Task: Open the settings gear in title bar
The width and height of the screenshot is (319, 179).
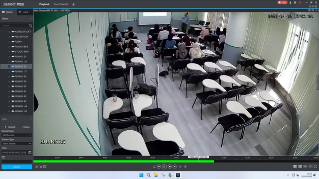Action: click(x=295, y=2)
